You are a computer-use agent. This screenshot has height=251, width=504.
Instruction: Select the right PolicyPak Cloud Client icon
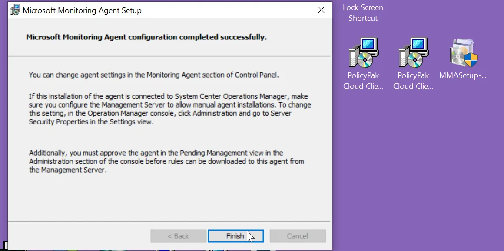[413, 53]
